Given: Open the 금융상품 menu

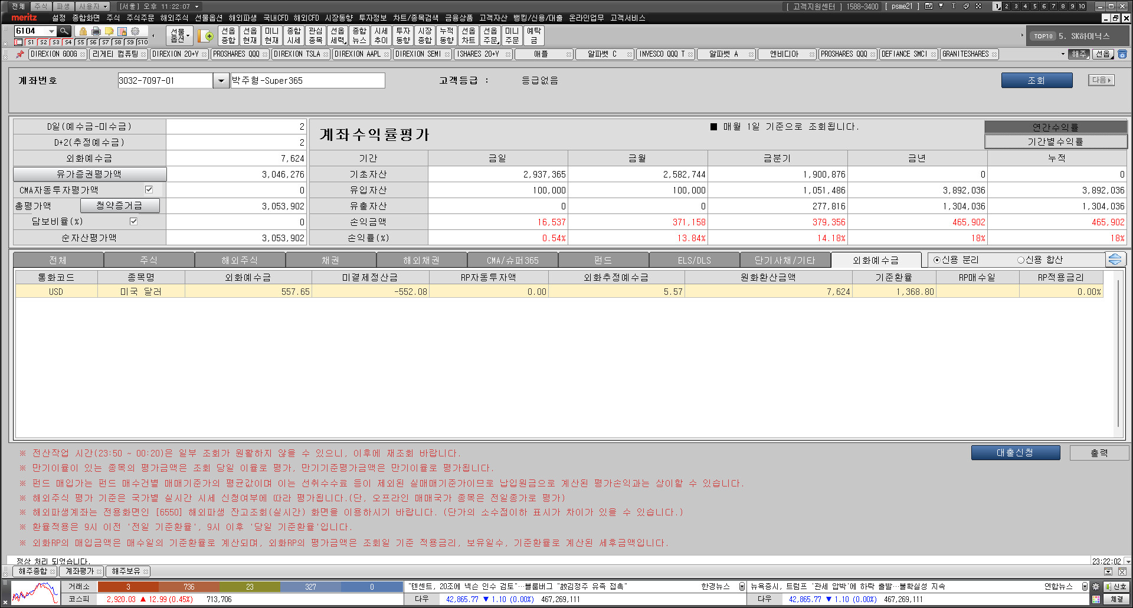Looking at the screenshot, I should [x=459, y=18].
